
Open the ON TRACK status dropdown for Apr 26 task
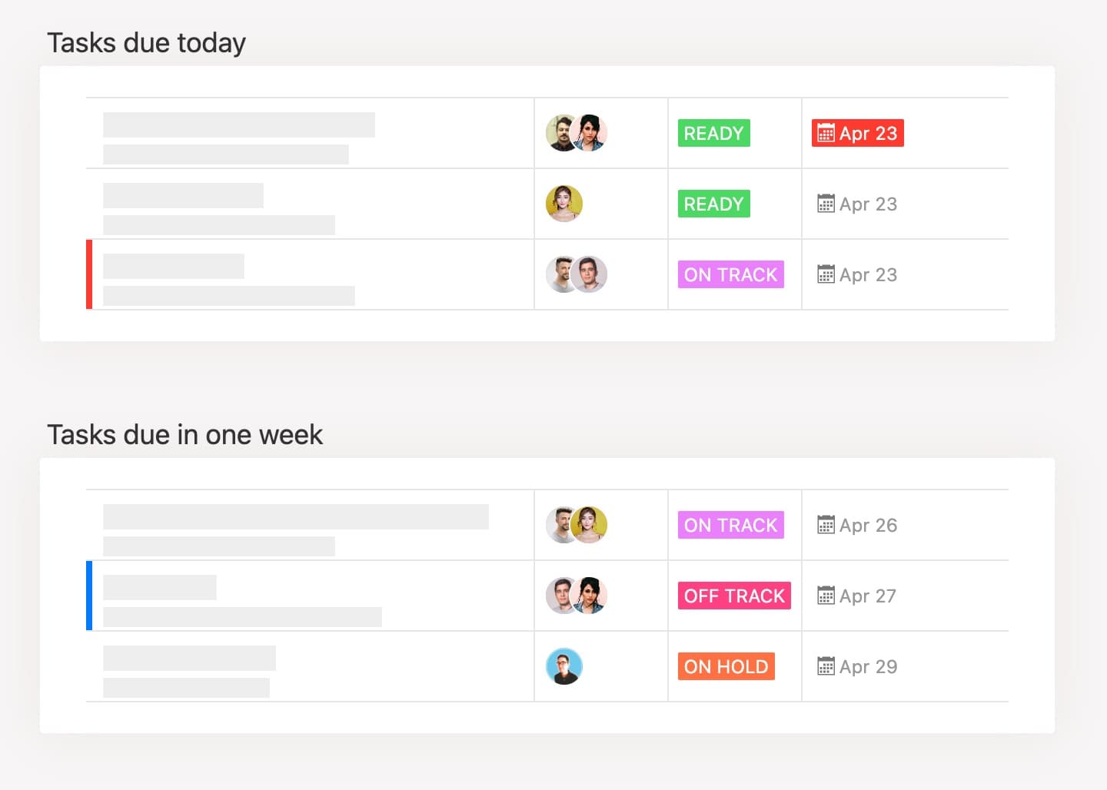click(x=730, y=525)
